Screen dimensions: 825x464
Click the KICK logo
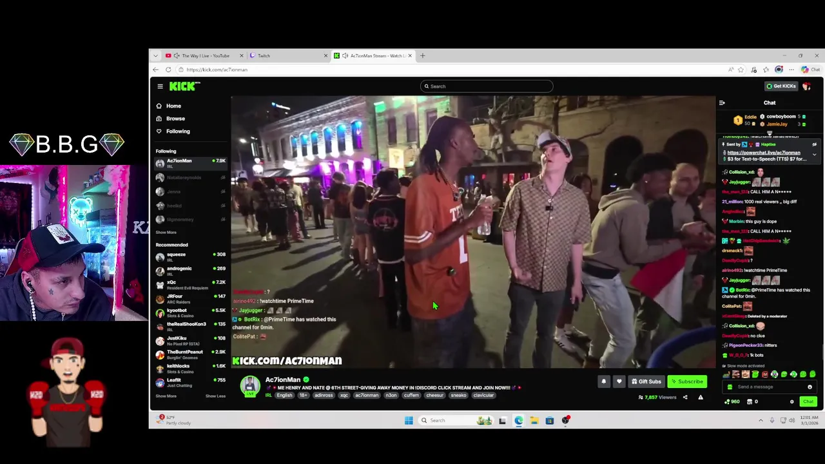184,86
